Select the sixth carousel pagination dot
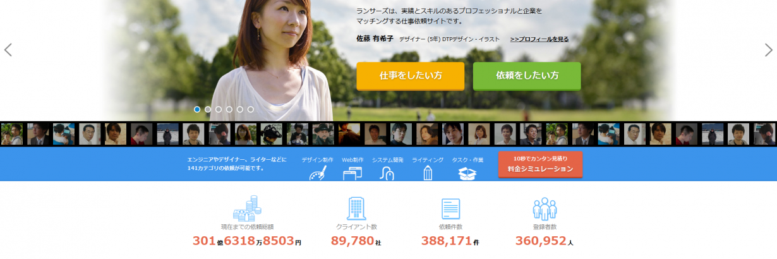 pos(251,109)
